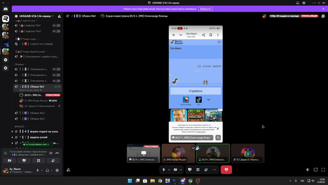
Task: Open output device arrow in user panel
Action: (x=52, y=170)
